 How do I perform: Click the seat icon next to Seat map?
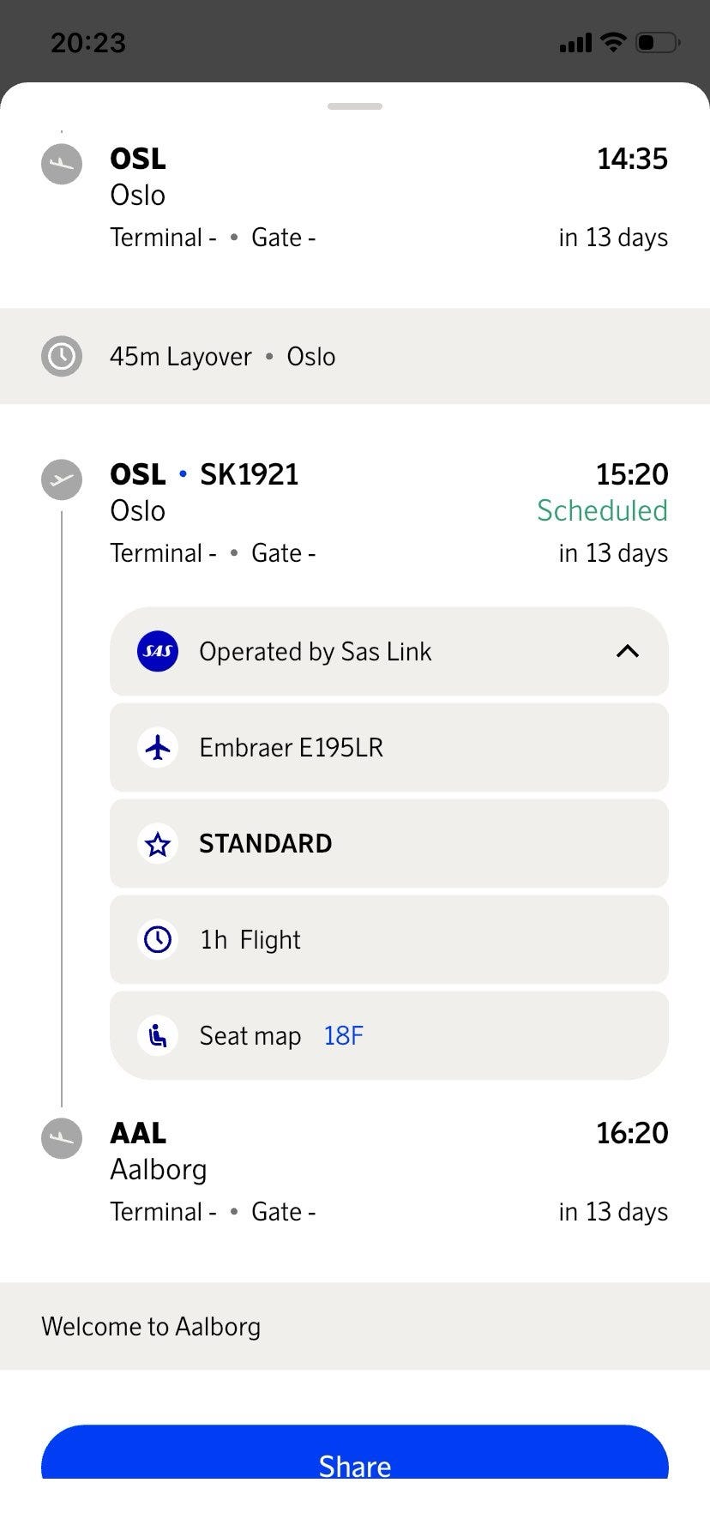tap(158, 1036)
